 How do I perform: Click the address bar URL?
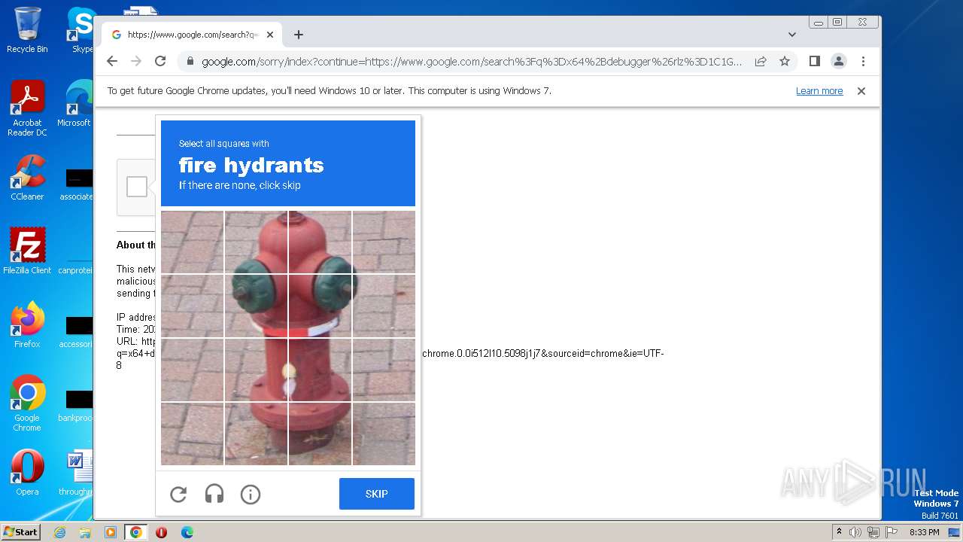click(471, 62)
